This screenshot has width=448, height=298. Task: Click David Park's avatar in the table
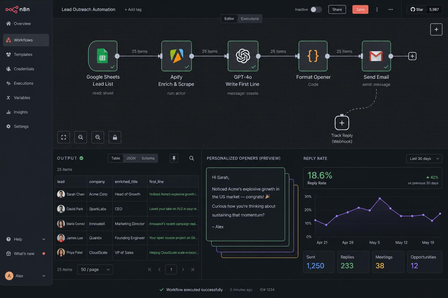tap(61, 209)
